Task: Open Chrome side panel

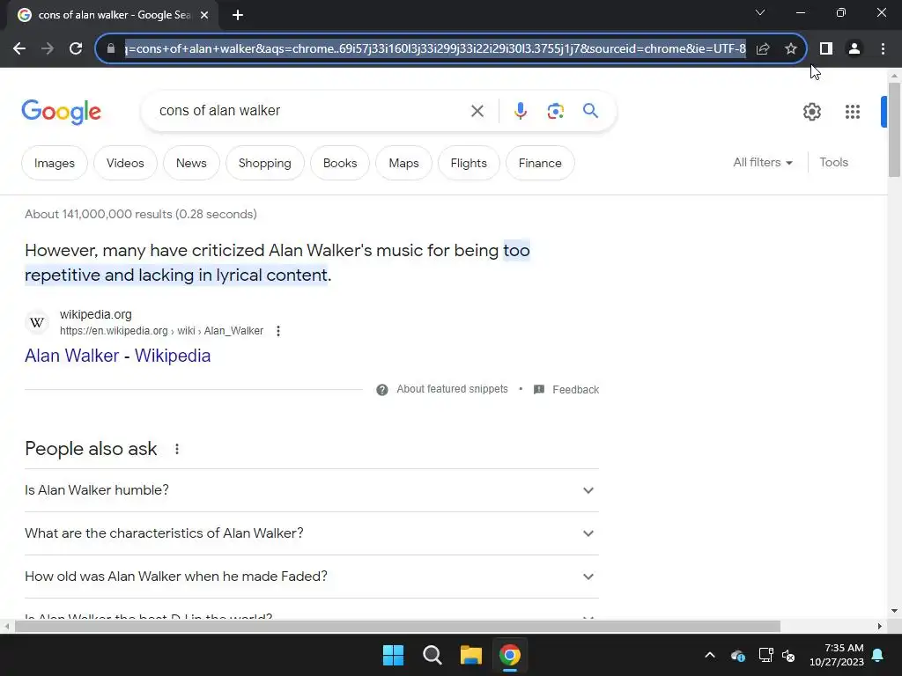Action: [826, 49]
